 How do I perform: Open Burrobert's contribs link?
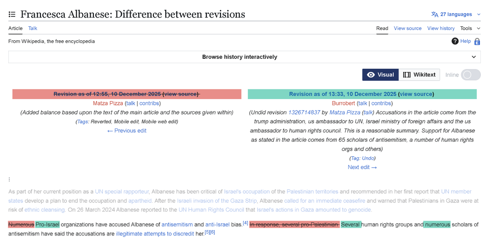tap(381, 103)
